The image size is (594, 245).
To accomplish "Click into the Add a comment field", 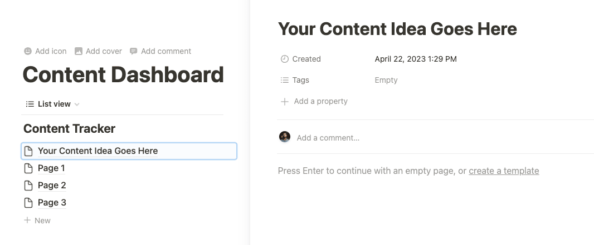I will [328, 138].
